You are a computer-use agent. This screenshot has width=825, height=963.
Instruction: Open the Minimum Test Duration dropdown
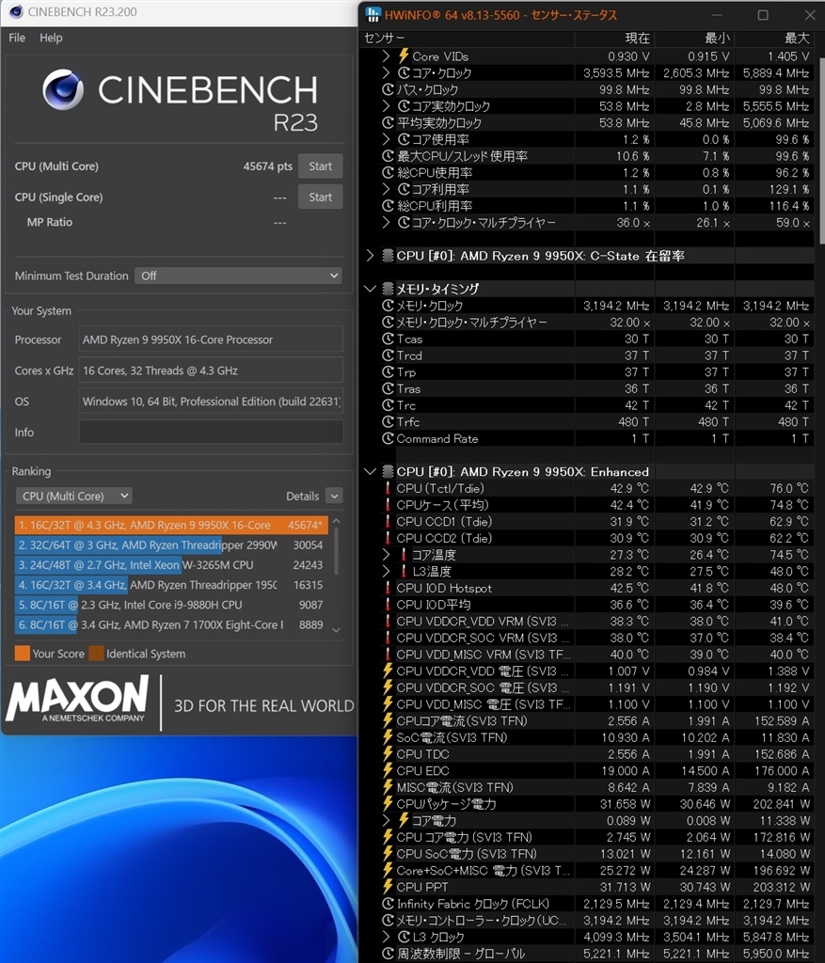(x=238, y=276)
